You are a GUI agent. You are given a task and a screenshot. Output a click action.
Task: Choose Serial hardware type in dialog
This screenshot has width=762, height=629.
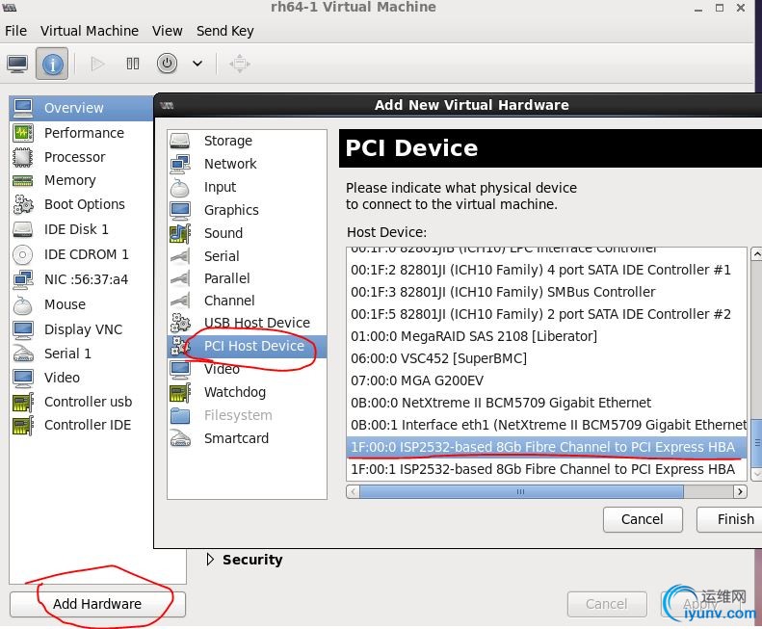(247, 256)
